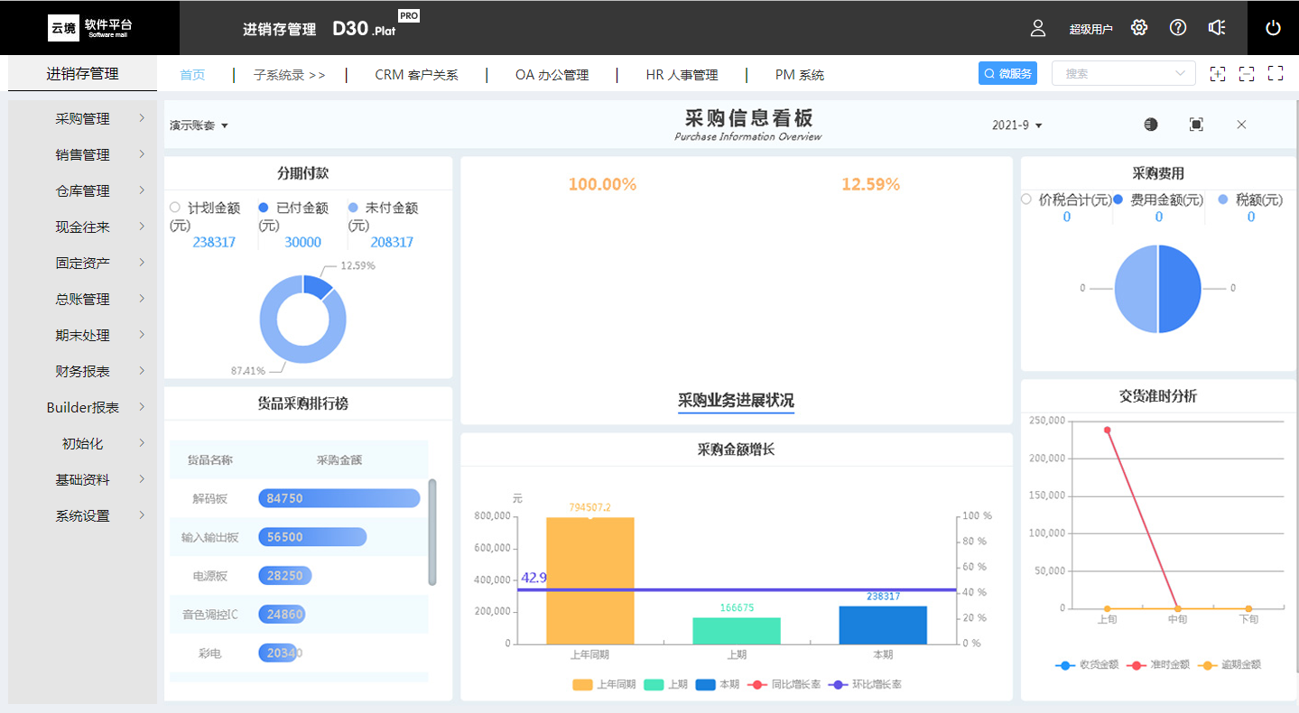
Task: Click the dashboard fullscreen square icon
Action: 1196,125
